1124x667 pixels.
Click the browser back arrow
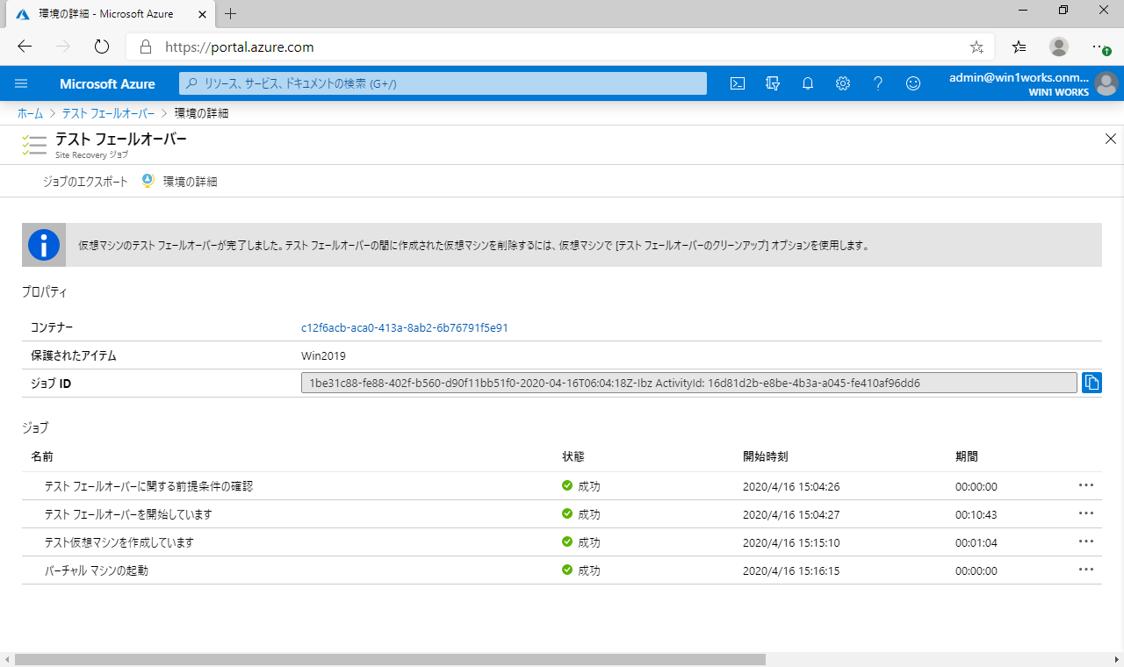pyautogui.click(x=25, y=47)
